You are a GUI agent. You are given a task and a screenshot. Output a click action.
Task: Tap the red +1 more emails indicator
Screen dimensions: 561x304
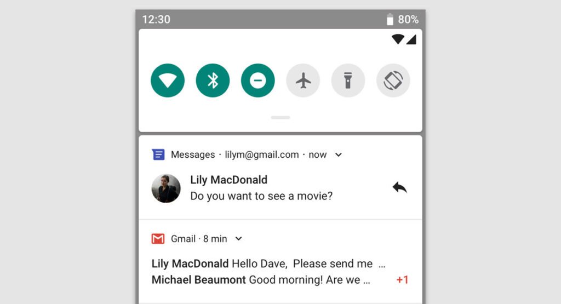click(402, 280)
